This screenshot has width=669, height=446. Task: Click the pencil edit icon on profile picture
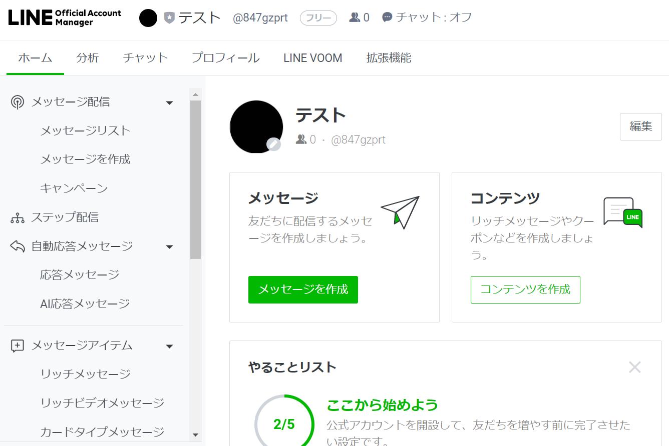click(273, 144)
